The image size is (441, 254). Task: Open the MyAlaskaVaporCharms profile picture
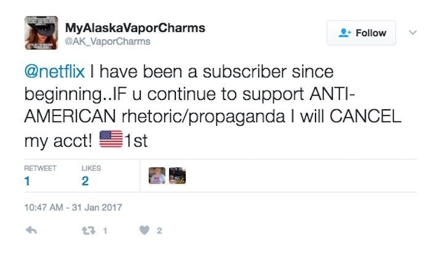(x=41, y=33)
